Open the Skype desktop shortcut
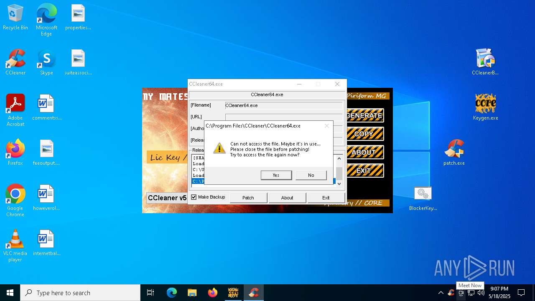This screenshot has height=301, width=535. [x=46, y=63]
